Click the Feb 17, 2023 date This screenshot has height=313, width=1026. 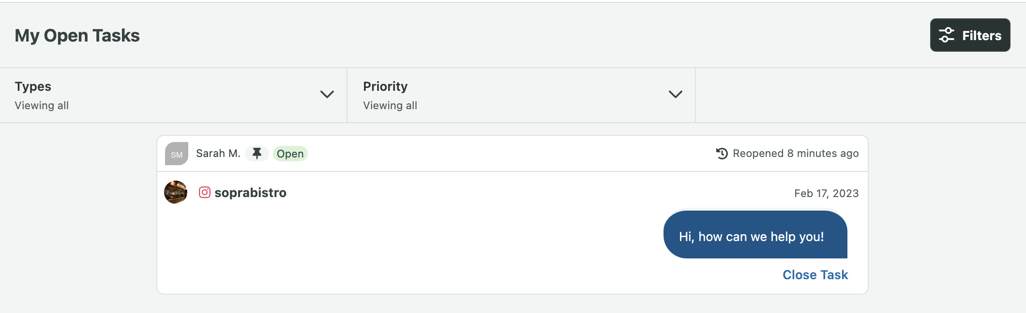pos(827,193)
